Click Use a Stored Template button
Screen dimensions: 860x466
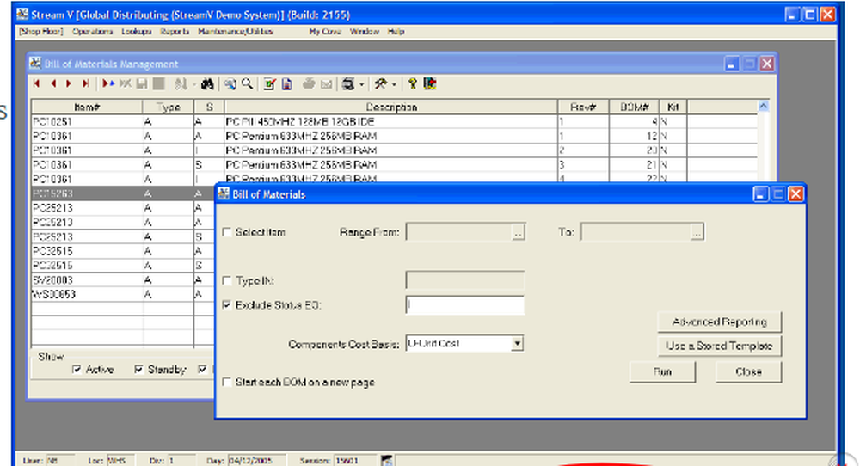pos(720,346)
